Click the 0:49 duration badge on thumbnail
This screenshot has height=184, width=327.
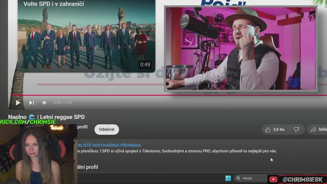(145, 65)
